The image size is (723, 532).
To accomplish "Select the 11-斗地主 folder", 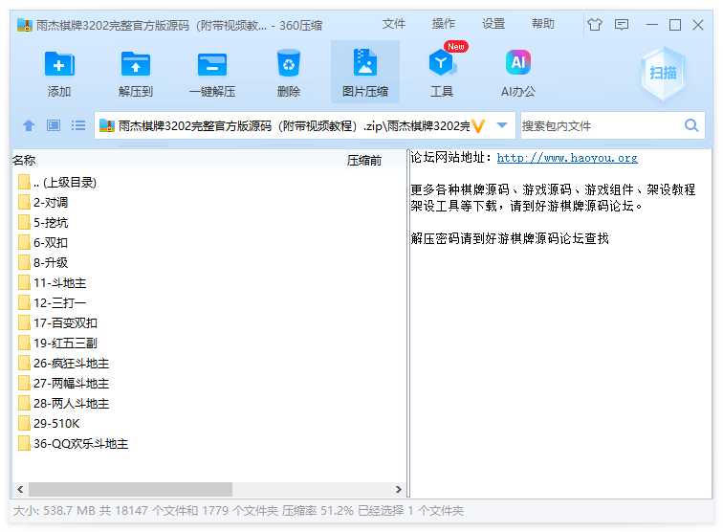I will tap(52, 283).
